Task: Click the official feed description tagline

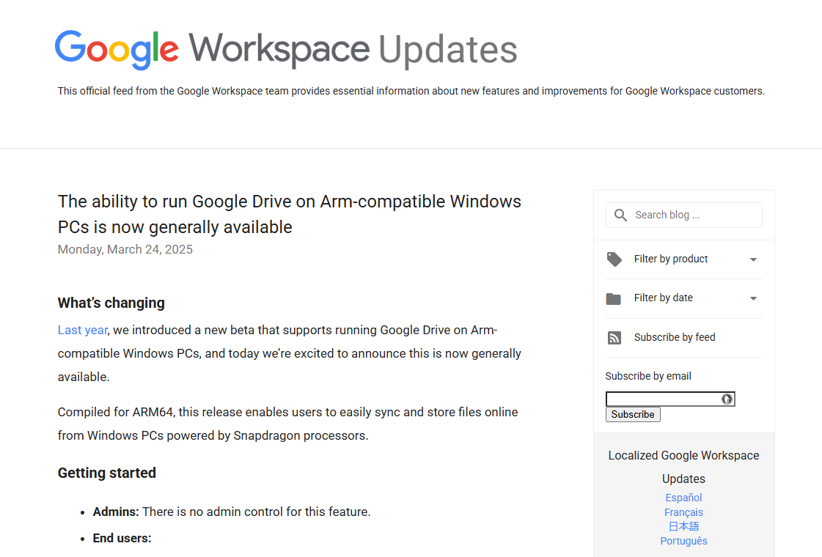Action: (x=411, y=91)
